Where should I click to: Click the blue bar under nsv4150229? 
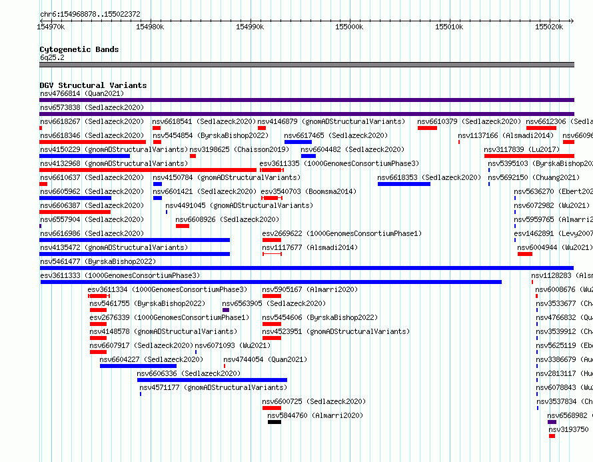pyautogui.click(x=85, y=156)
